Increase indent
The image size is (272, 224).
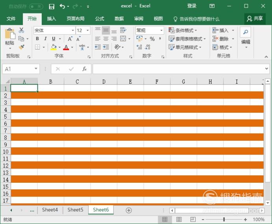point(106,47)
